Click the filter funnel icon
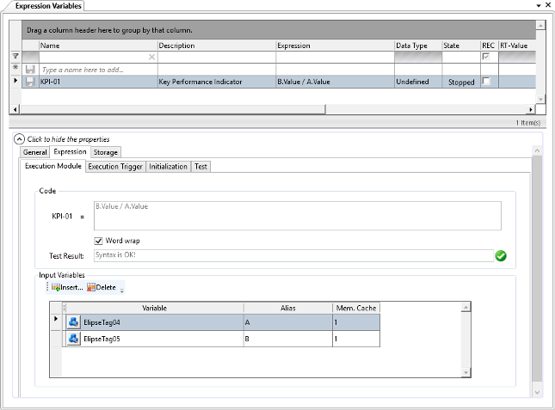The width and height of the screenshot is (555, 410). [15, 56]
